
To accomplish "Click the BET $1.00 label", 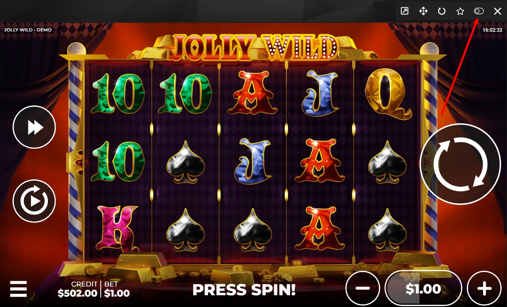I will [117, 290].
